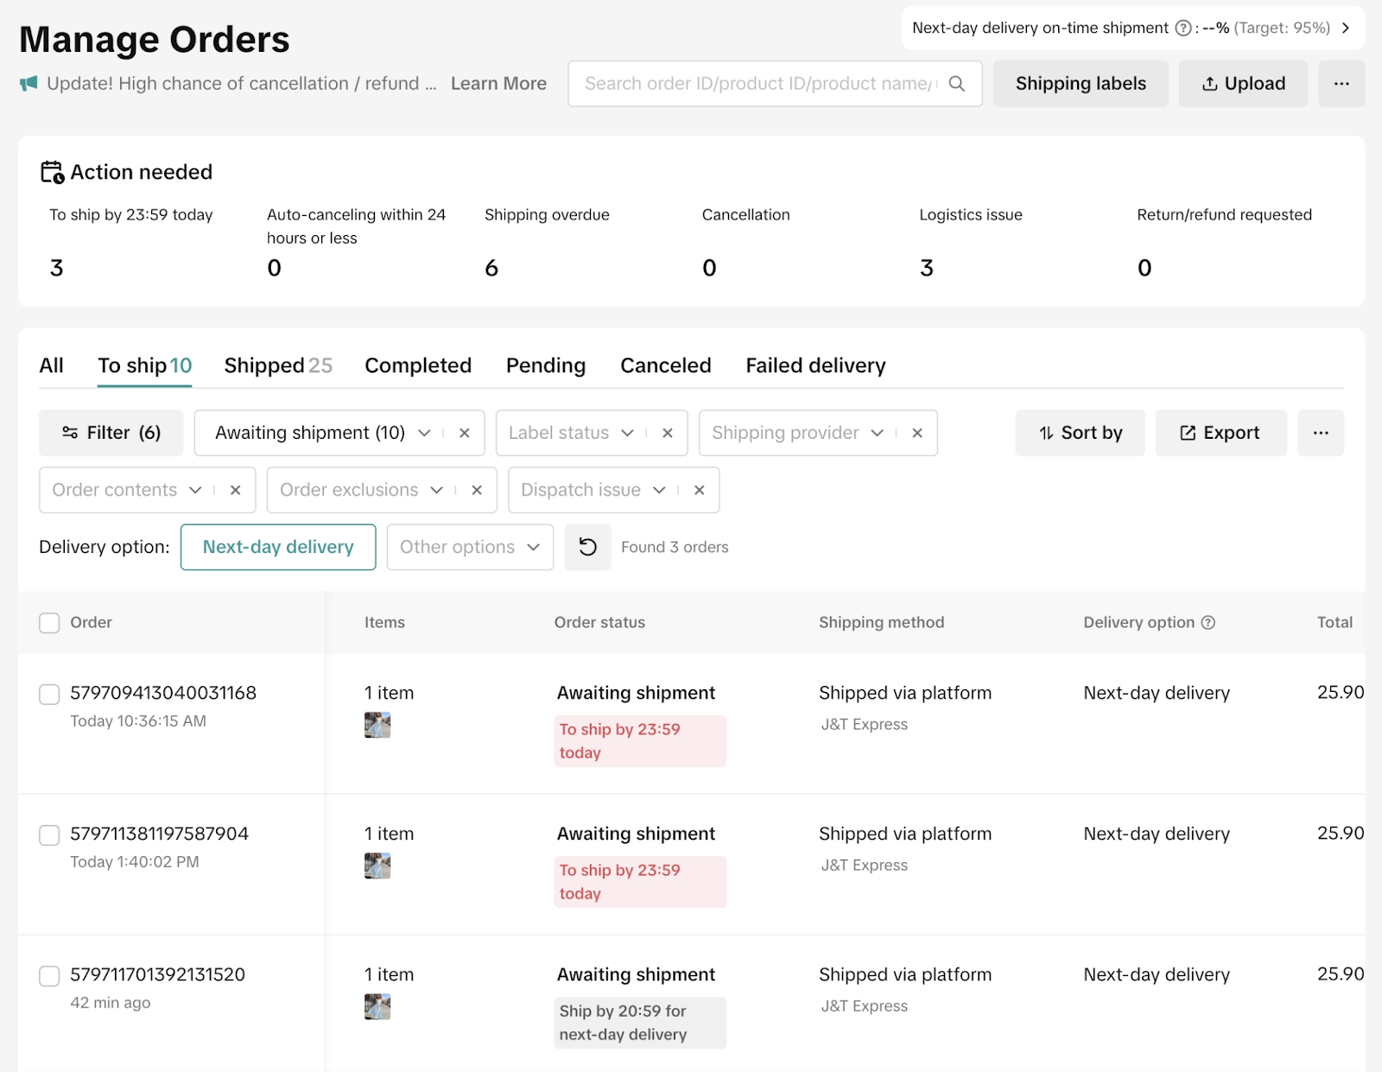Open the top-right more options ellipsis
The height and width of the screenshot is (1072, 1382).
pos(1341,84)
